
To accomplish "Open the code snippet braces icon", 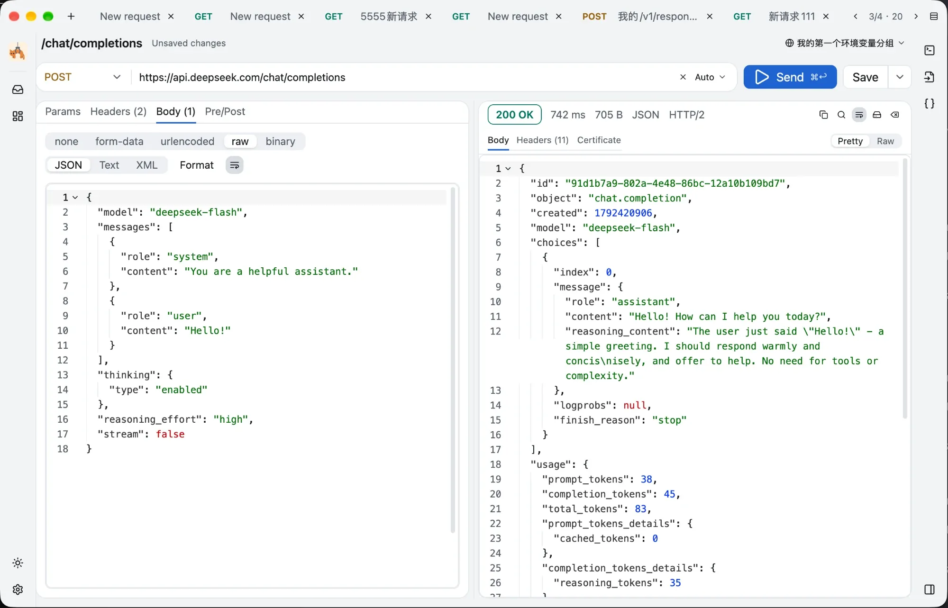I will point(930,104).
